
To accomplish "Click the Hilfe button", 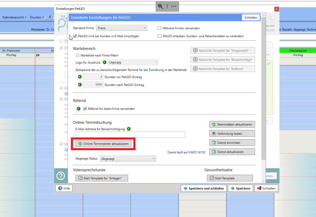I will click(x=64, y=188).
